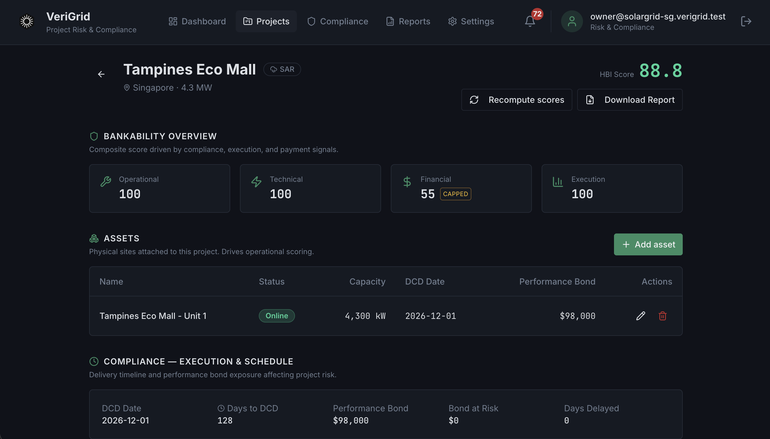Click the Financial dollar icon
The width and height of the screenshot is (770, 439).
pos(407,182)
